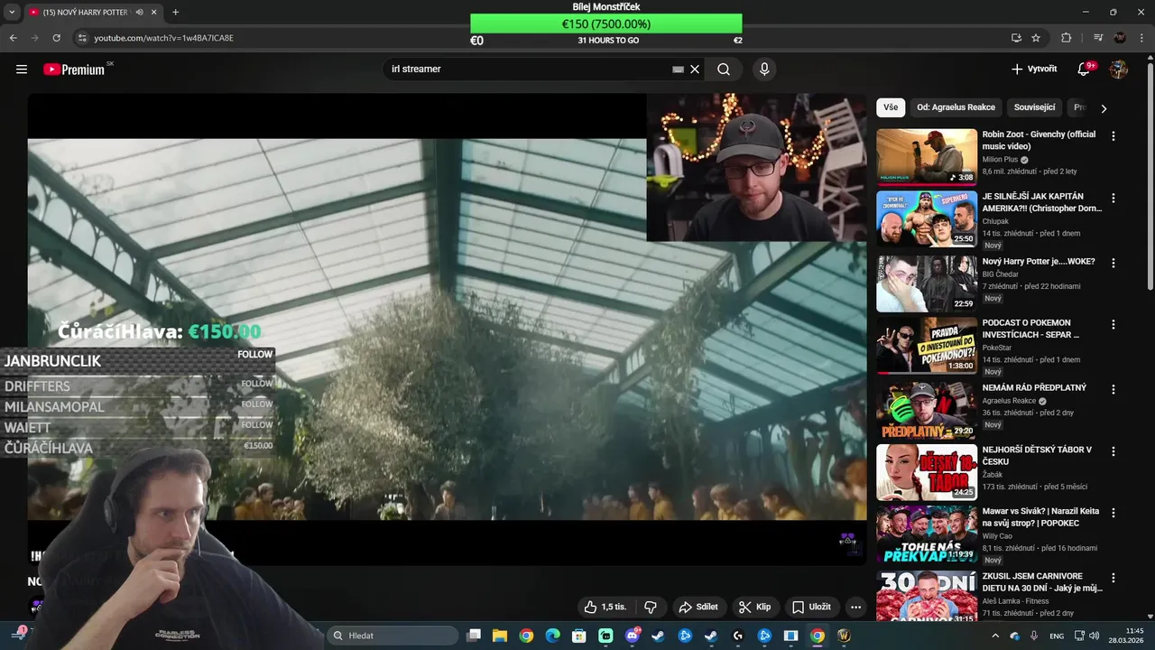Start voice search with microphone
1155x650 pixels.
pos(764,69)
